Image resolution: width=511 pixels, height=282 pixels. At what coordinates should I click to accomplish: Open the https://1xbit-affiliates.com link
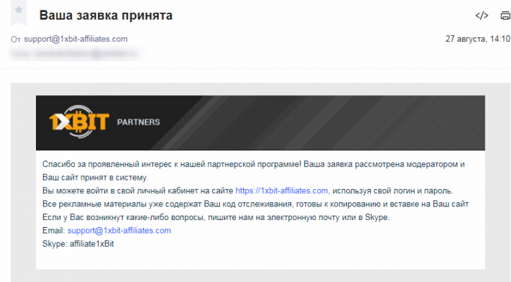pos(281,191)
